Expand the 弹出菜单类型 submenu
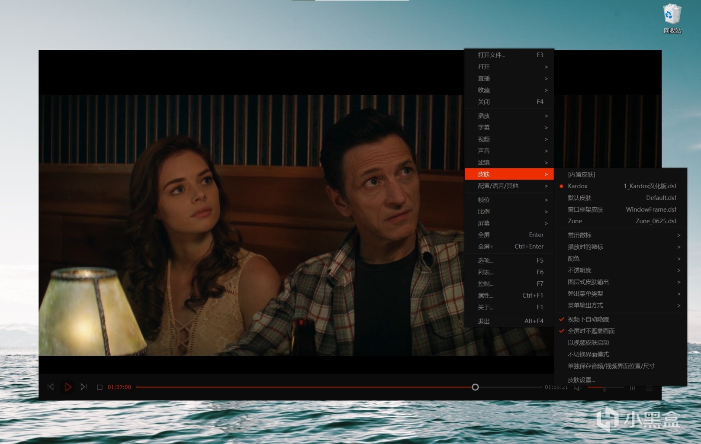The width and height of the screenshot is (701, 444). coord(621,294)
